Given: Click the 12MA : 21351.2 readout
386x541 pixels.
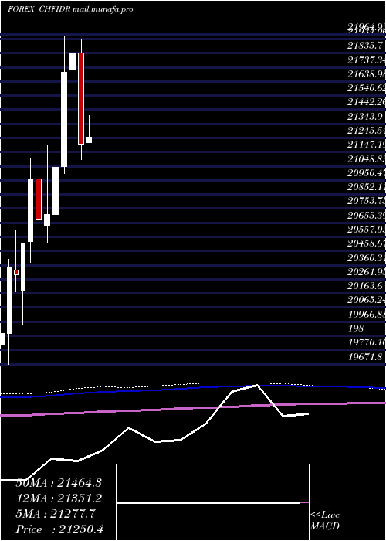Looking at the screenshot, I should coord(59,498).
